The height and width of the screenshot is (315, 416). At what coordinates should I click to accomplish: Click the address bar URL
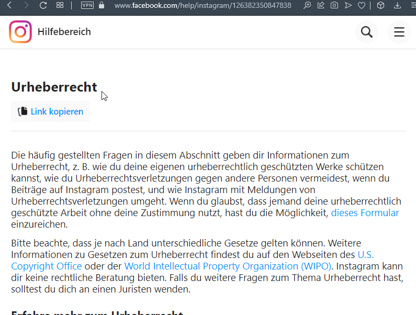pyautogui.click(x=203, y=5)
